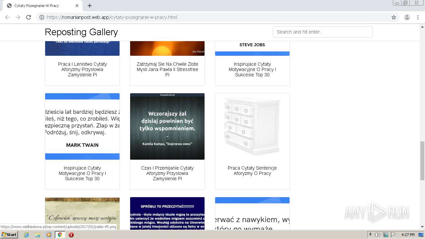
Task: Open Inspirujace Cytaty card under Mark Twain image
Action: (x=82, y=173)
